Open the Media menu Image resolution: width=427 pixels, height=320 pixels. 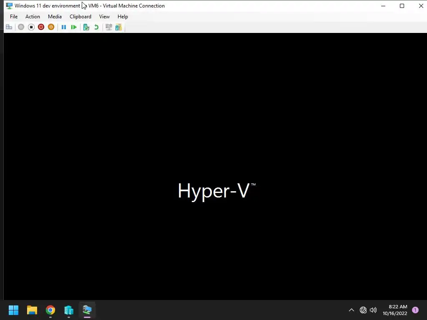pyautogui.click(x=55, y=17)
